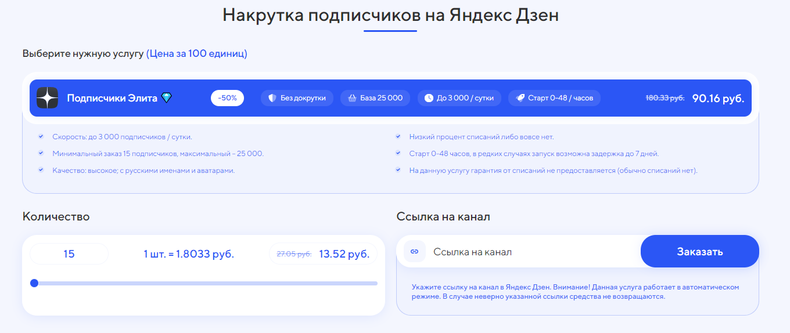Click the note Укажите ссылку на канал в Яндекс Дзен

[x=575, y=292]
